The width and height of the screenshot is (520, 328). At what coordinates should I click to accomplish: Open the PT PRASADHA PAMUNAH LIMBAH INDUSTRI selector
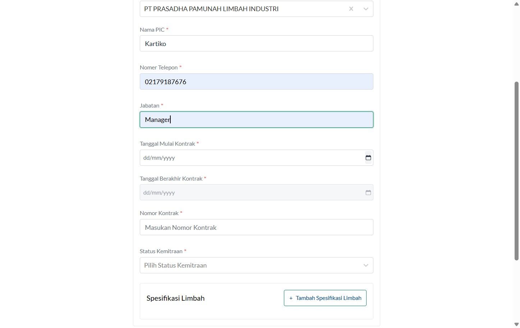coord(256,9)
